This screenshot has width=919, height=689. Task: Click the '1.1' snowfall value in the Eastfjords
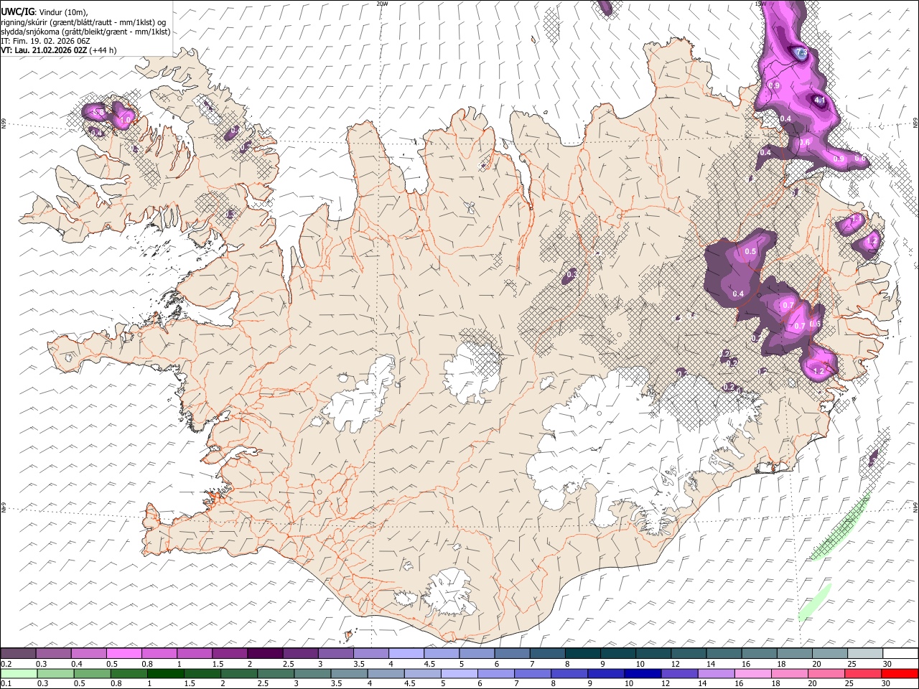click(x=855, y=219)
